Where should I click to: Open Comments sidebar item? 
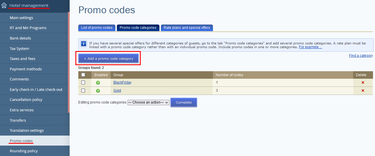click(x=35, y=79)
